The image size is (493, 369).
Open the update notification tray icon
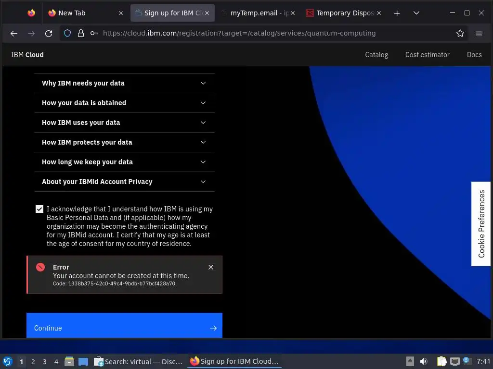pyautogui.click(x=466, y=360)
